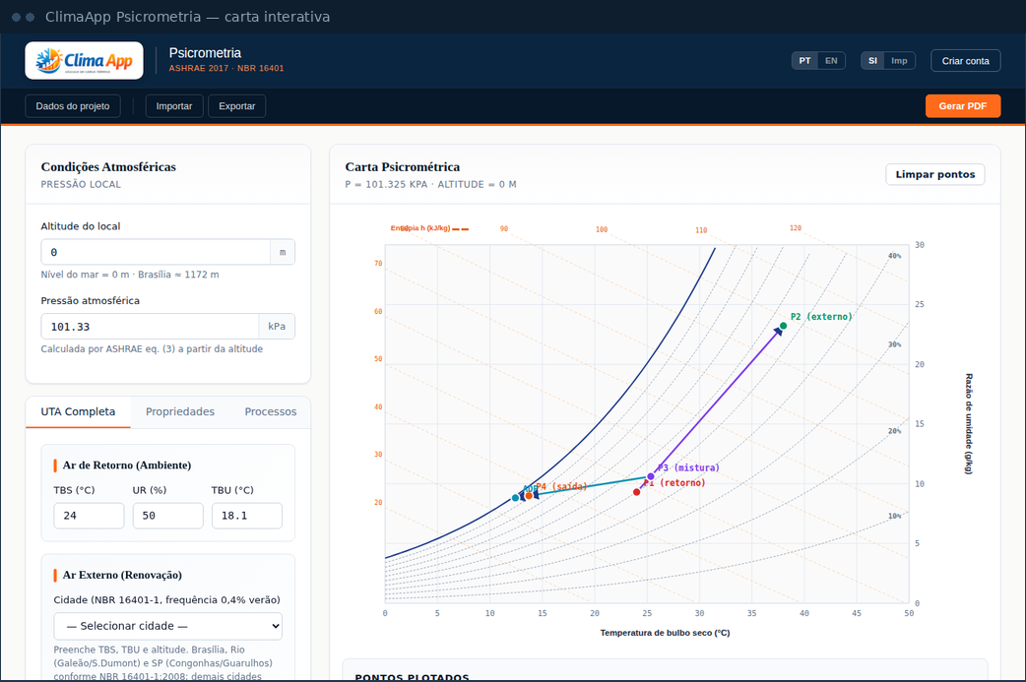Select SI units
This screenshot has height=682, width=1026.
872,61
